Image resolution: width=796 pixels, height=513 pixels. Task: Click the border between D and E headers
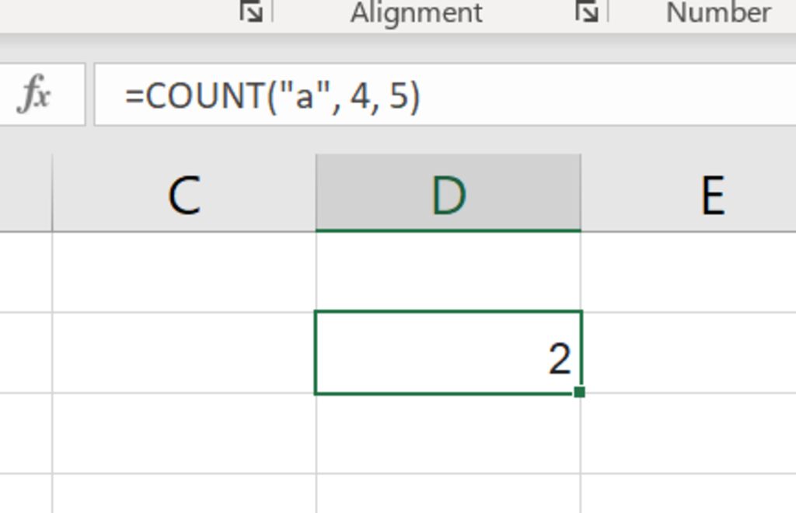581,193
